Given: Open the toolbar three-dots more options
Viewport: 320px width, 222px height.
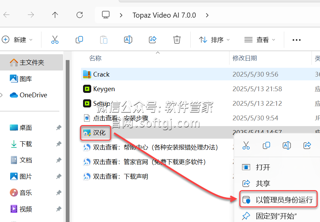Looking at the screenshot, I should point(296,40).
